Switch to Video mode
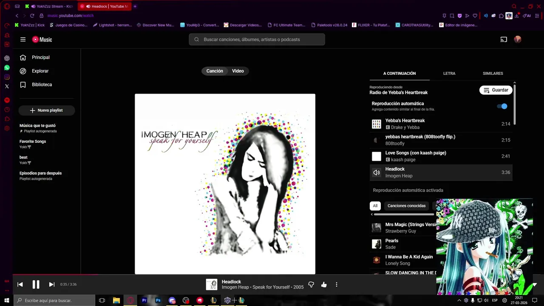 click(x=238, y=71)
